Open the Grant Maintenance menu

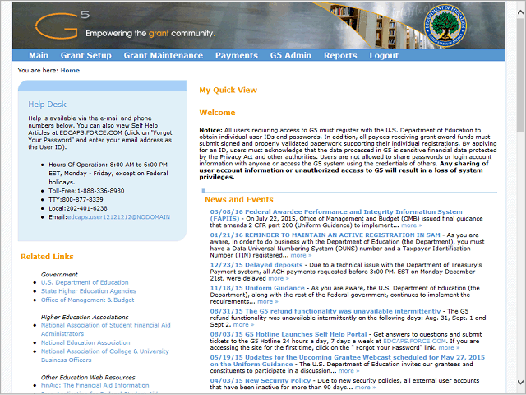164,55
